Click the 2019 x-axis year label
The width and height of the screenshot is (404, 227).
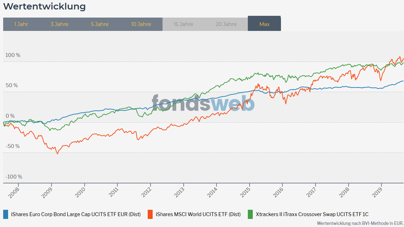pos(377,193)
